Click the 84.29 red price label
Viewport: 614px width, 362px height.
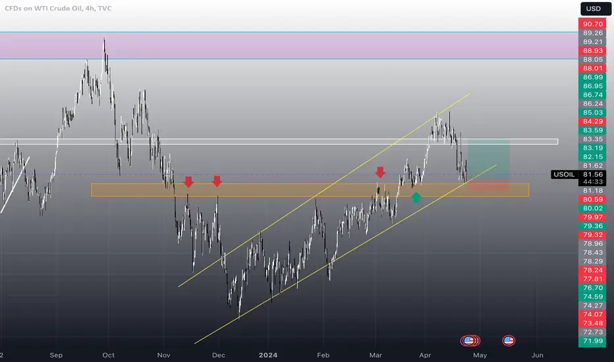pyautogui.click(x=593, y=122)
